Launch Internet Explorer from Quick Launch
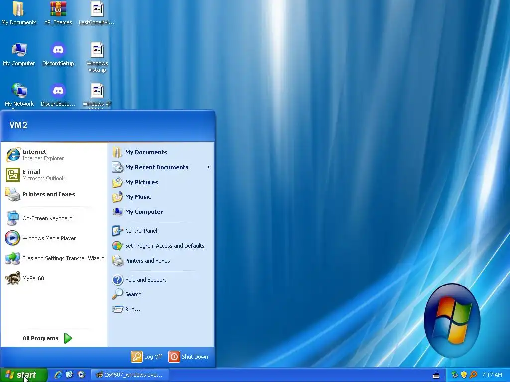The width and height of the screenshot is (510, 382). (x=58, y=375)
